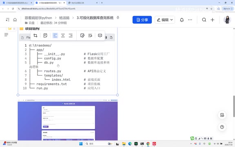
Task: Toggle the sidebar directory panel icon
Action: [x=8, y=20]
